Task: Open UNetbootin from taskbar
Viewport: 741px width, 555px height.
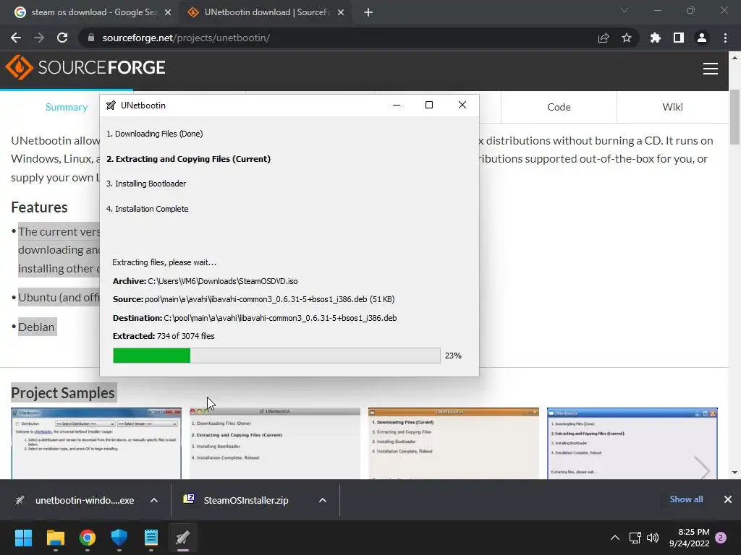Action: [183, 538]
